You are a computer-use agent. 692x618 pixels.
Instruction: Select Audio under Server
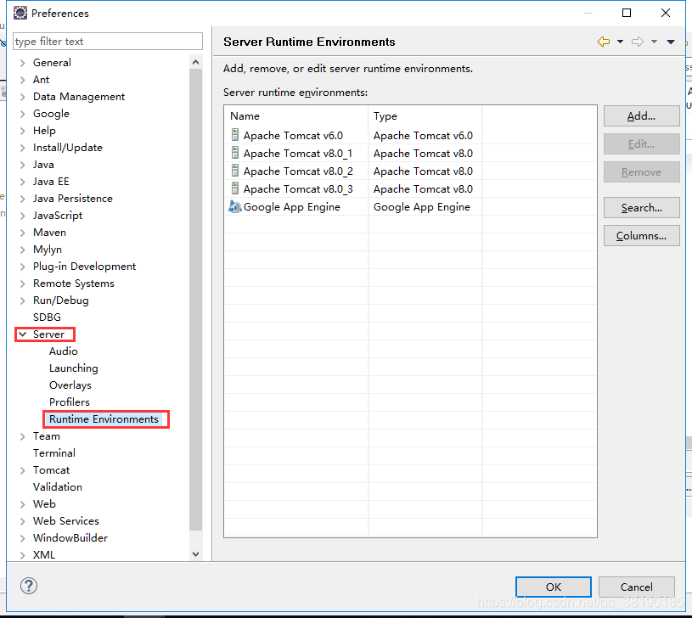click(x=63, y=351)
